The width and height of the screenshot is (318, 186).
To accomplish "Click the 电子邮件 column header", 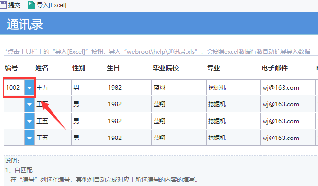I will point(274,68).
